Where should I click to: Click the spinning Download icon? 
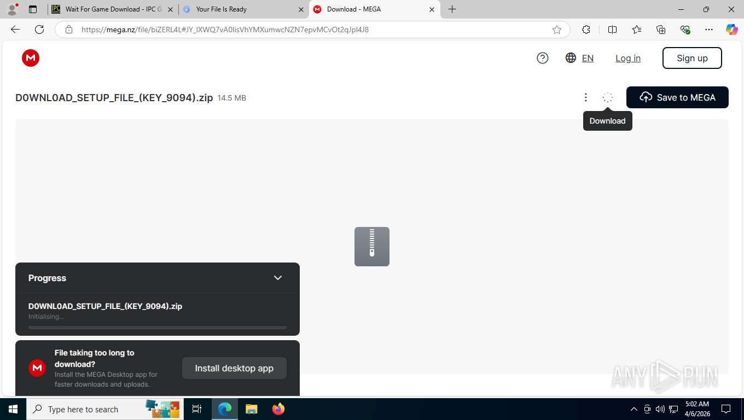(x=607, y=97)
